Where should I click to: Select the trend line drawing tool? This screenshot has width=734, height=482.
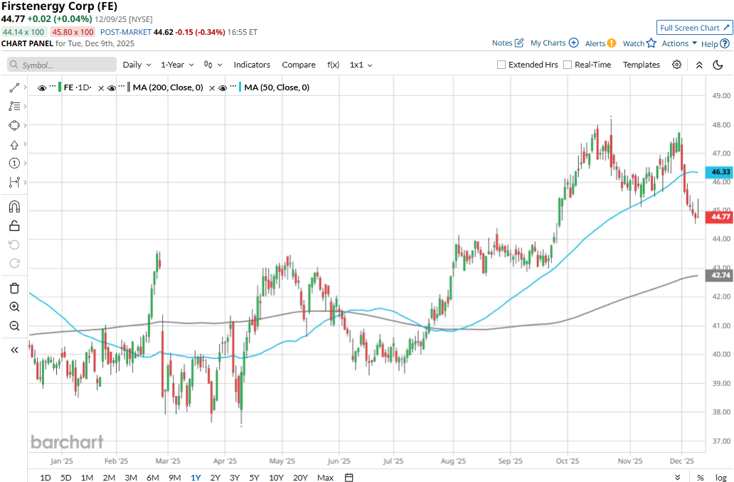pos(14,87)
